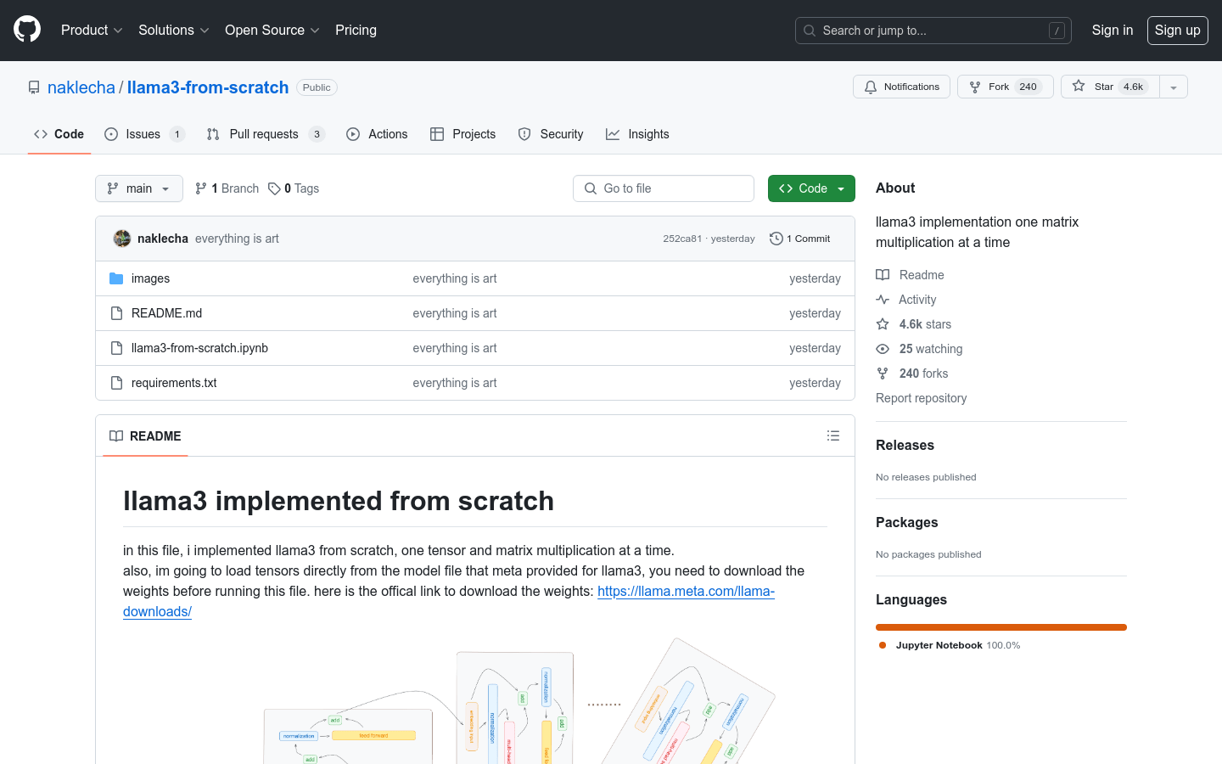Open the Releases heading link
This screenshot has height=764, width=1222.
coord(905,445)
